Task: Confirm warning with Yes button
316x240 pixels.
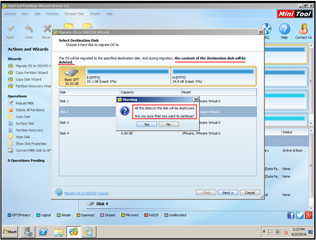Action: point(147,124)
